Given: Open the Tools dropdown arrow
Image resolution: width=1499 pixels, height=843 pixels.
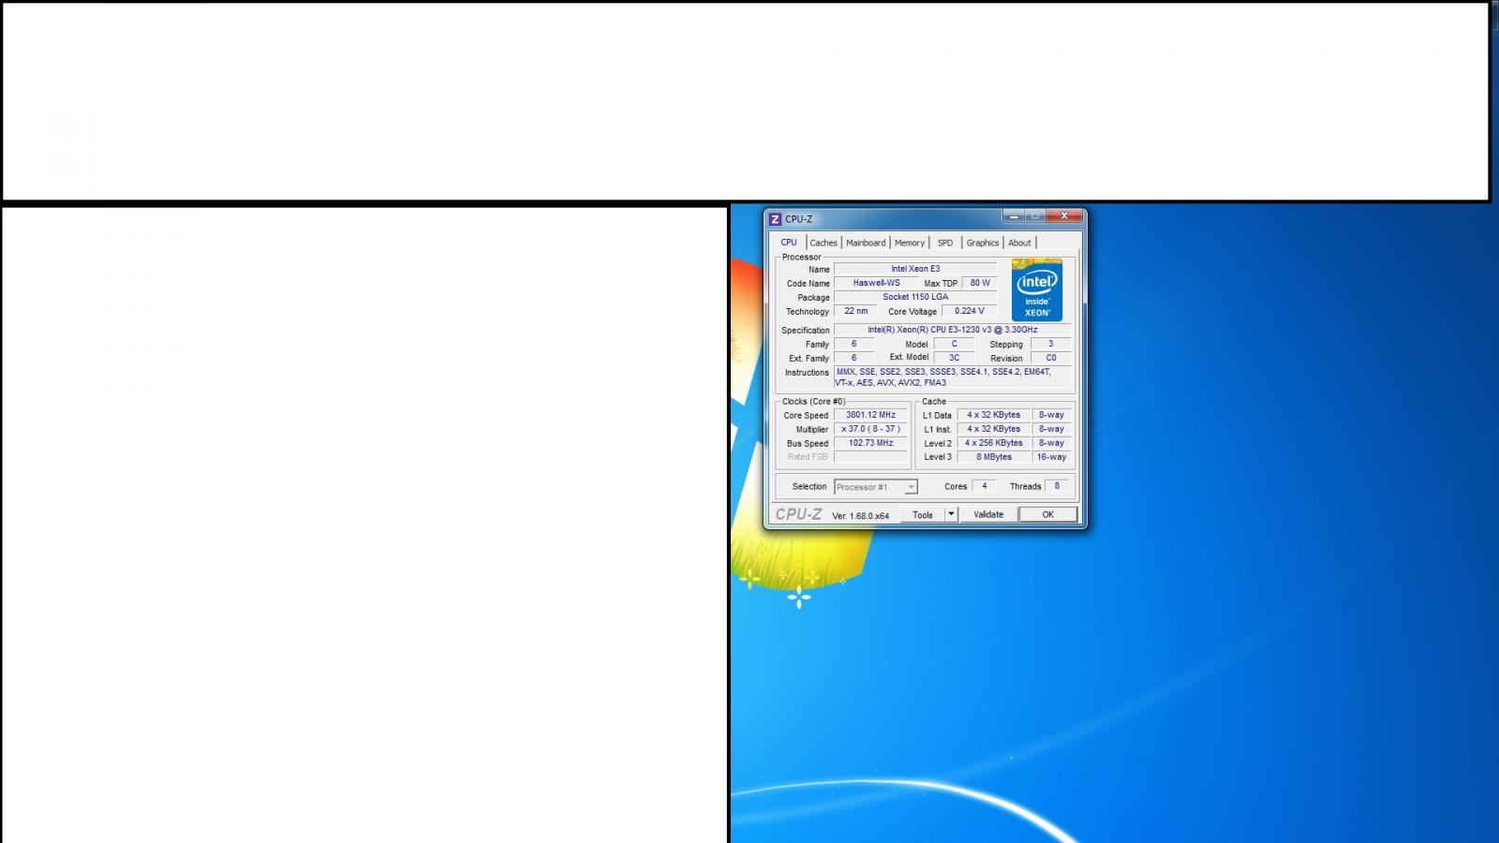Looking at the screenshot, I should [x=951, y=514].
